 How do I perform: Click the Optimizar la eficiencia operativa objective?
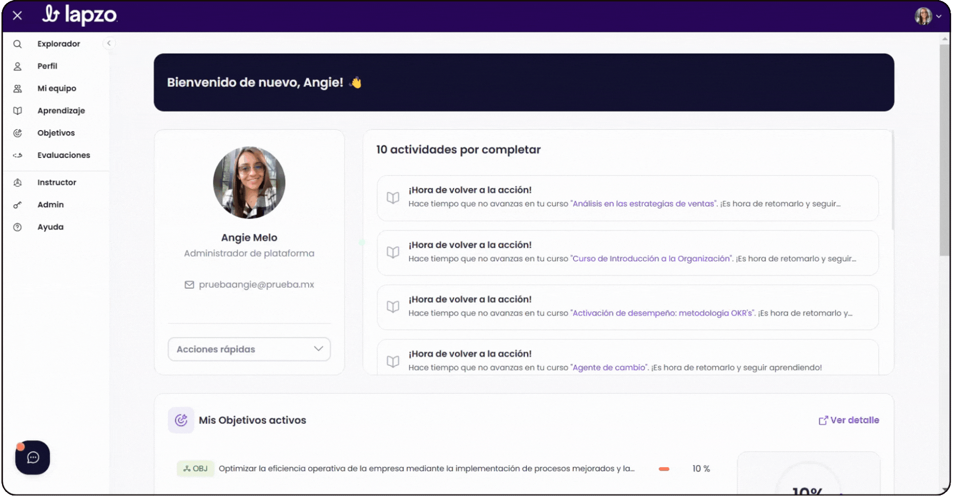pyautogui.click(x=427, y=469)
